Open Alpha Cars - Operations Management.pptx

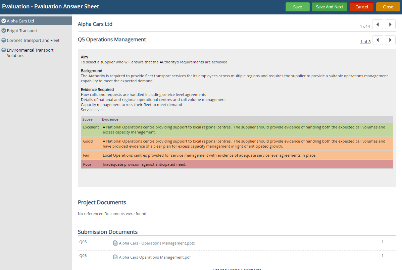[x=157, y=243]
